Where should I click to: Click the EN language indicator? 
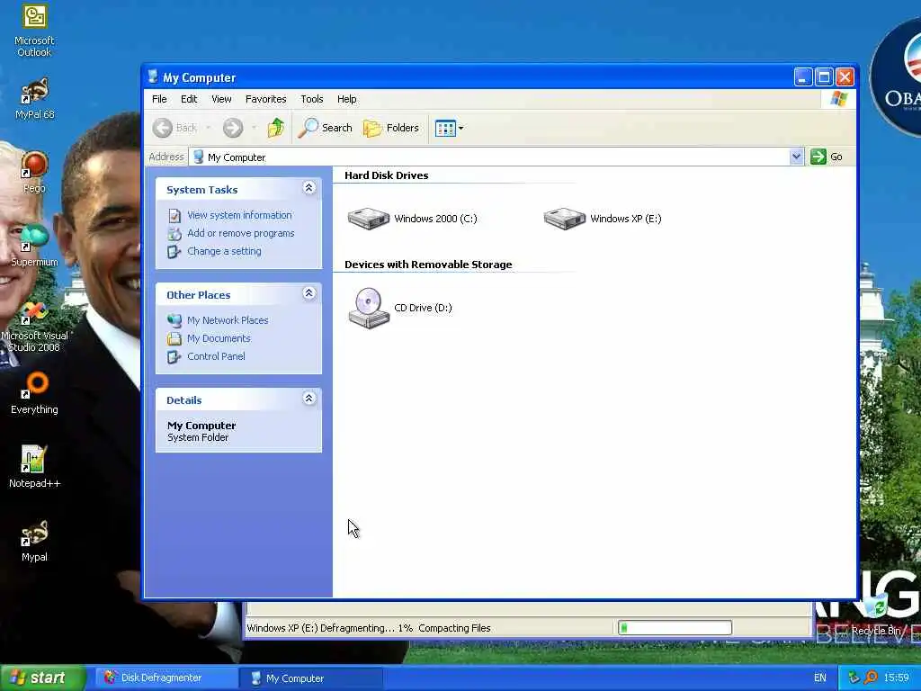tap(820, 678)
